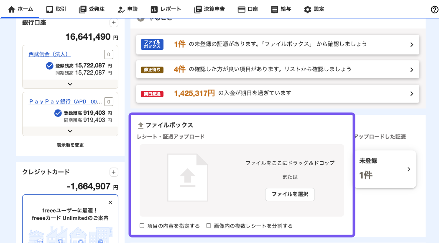Image resolution: width=439 pixels, height=243 pixels.
Task: Click the plus icon to add a bank account
Action: pyautogui.click(x=114, y=23)
